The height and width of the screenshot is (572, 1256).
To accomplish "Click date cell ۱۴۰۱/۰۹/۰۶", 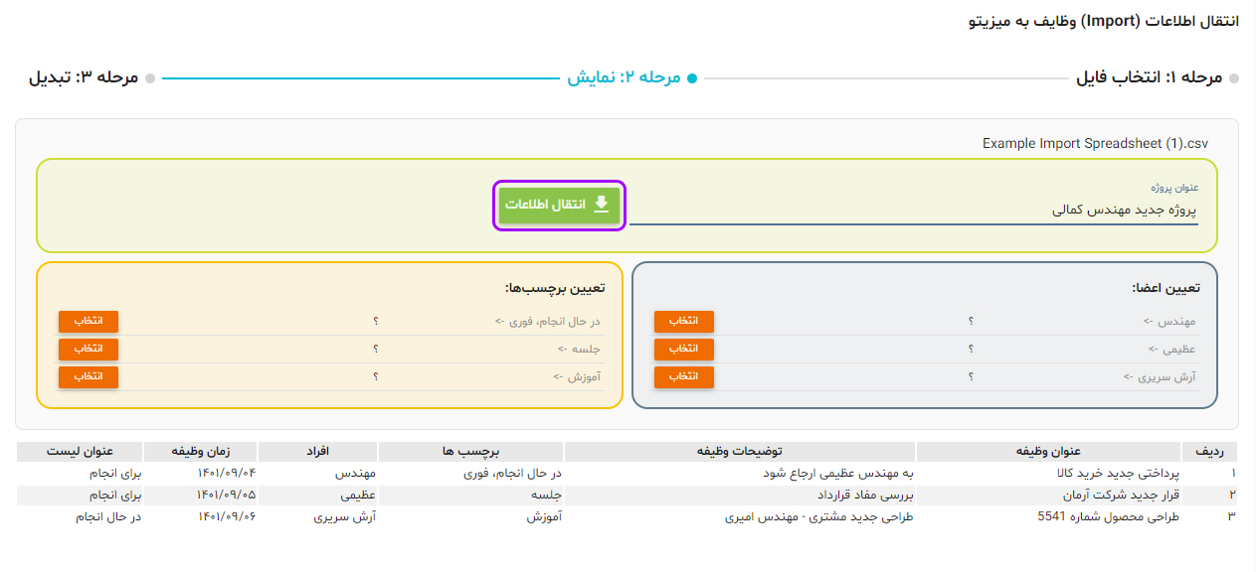I will 226,516.
